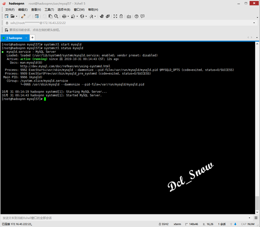Click the lock screen padlock icon

click(x=121, y=16)
